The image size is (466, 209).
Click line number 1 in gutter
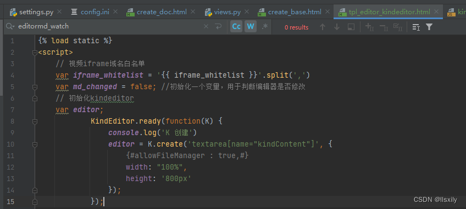[x=12, y=41]
